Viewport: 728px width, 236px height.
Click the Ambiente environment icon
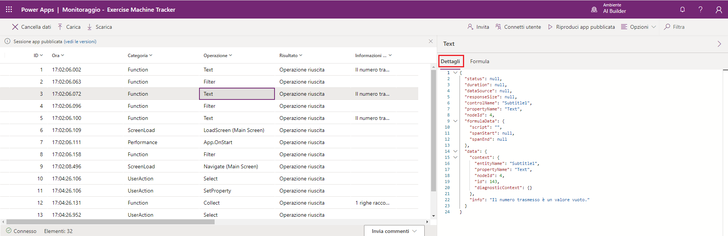594,9
